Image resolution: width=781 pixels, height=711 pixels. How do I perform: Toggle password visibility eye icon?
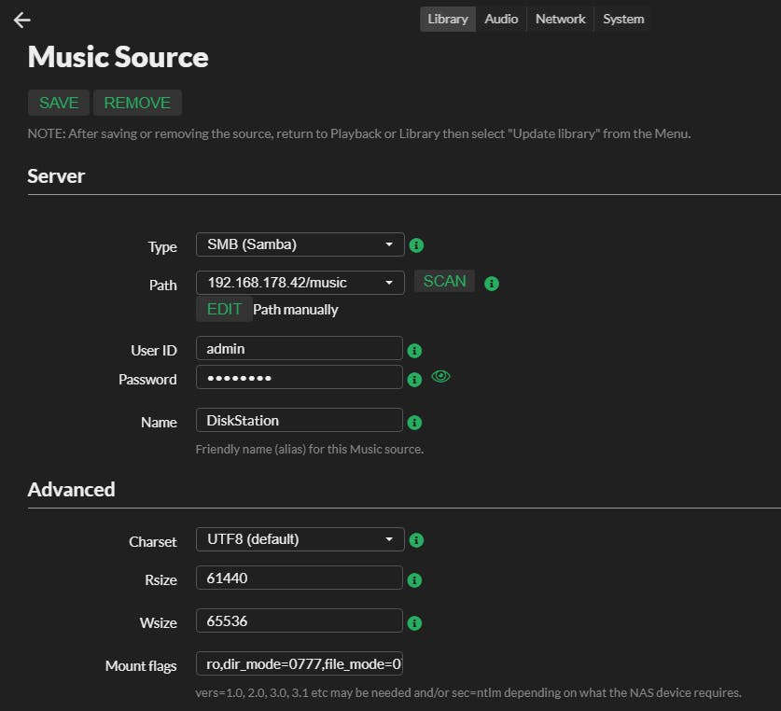click(x=440, y=377)
